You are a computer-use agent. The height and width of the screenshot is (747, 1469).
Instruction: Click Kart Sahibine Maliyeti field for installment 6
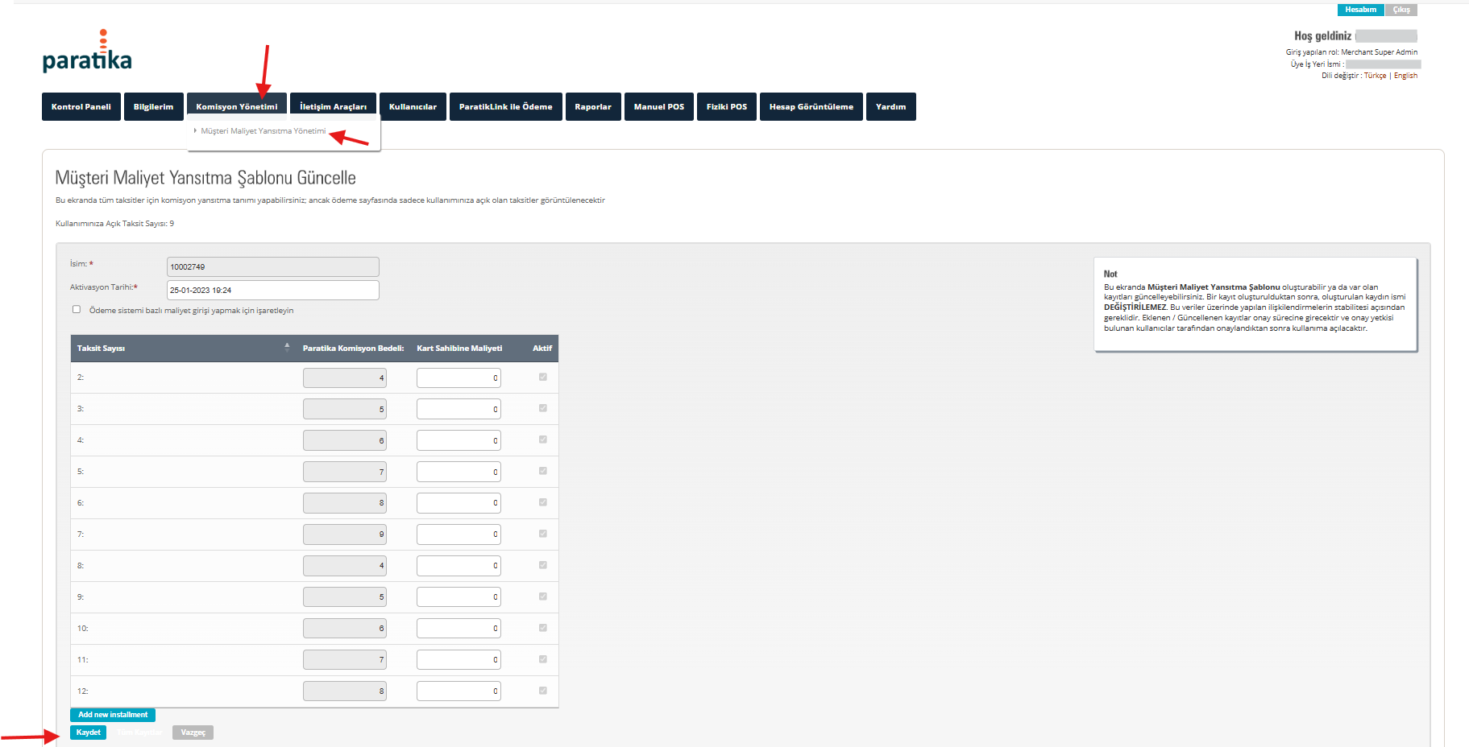point(459,503)
